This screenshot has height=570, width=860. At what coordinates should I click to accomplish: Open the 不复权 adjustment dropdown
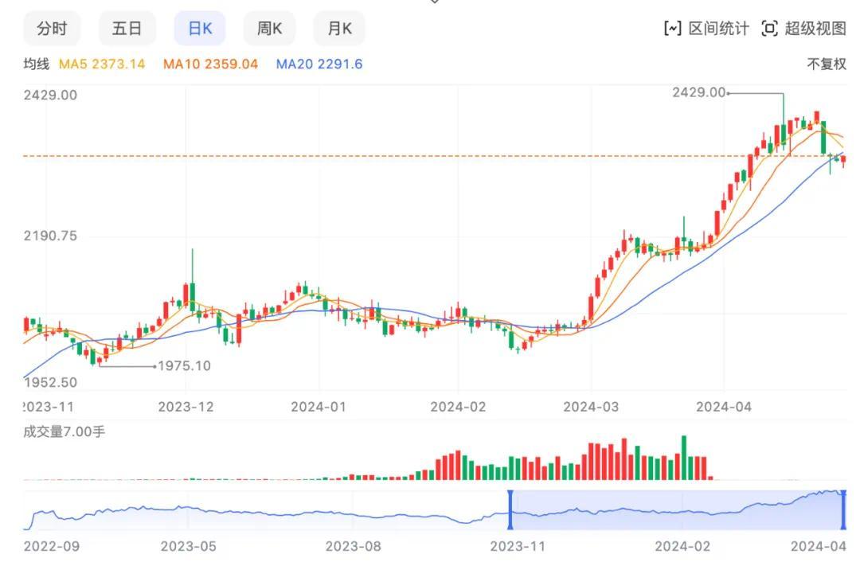pyautogui.click(x=827, y=64)
